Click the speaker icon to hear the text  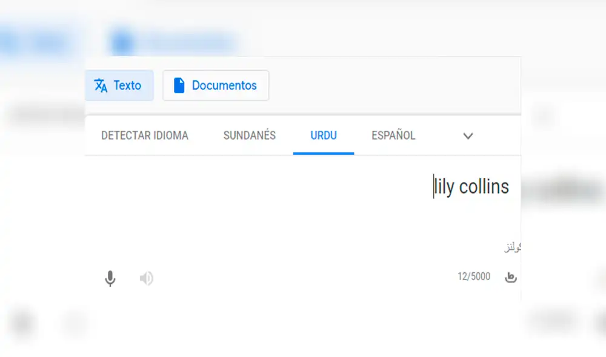[x=146, y=278]
